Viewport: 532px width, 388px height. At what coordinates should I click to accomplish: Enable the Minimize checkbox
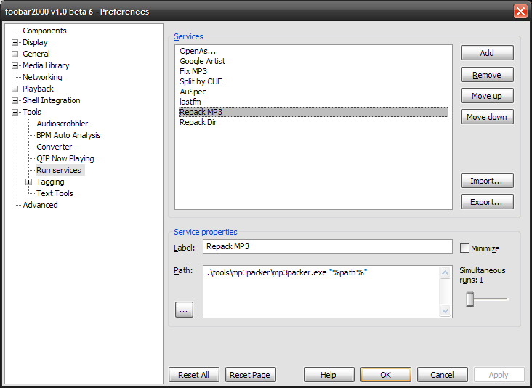click(x=464, y=248)
